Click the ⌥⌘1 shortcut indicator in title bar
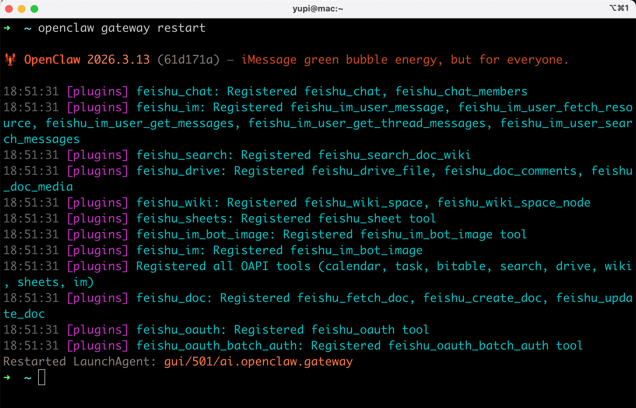The height and width of the screenshot is (408, 636). tap(619, 8)
